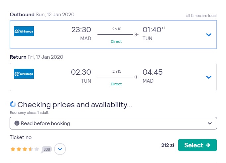Image resolution: width=226 pixels, height=163 pixels.
Task: Select the 212 zł Ticket.no offer
Action: point(197,145)
